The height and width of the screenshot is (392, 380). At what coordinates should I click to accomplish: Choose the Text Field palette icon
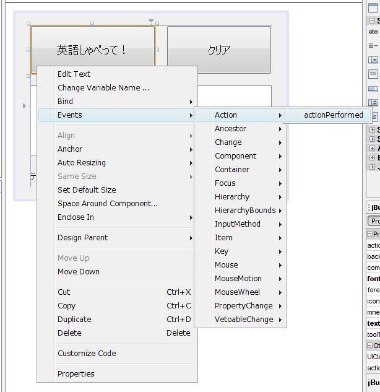pos(373,74)
